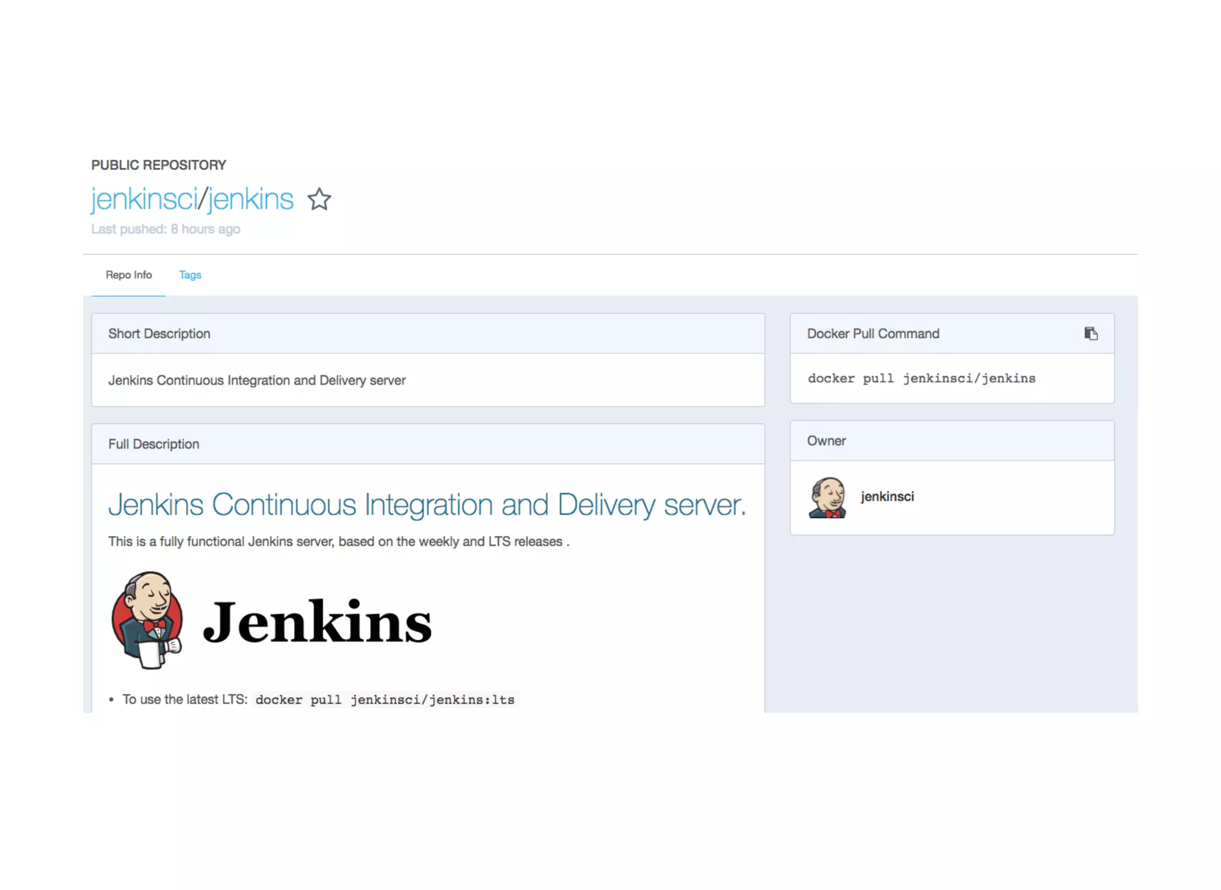
Task: Click the PUBLIC REPOSITORY label
Action: click(159, 165)
